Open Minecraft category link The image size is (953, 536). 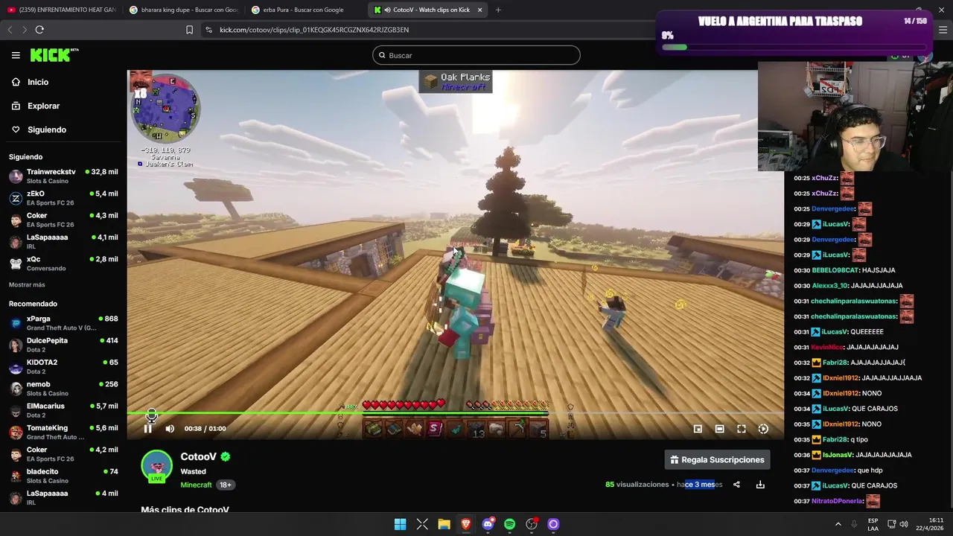196,485
